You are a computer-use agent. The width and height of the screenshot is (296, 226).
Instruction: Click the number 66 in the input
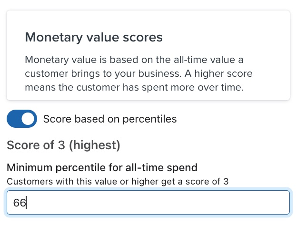[x=20, y=203]
